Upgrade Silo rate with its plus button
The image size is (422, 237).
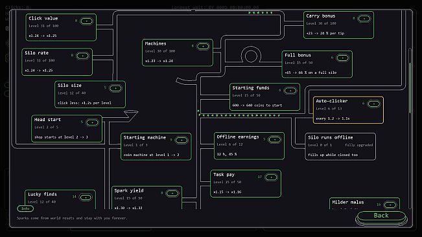tap(82, 56)
